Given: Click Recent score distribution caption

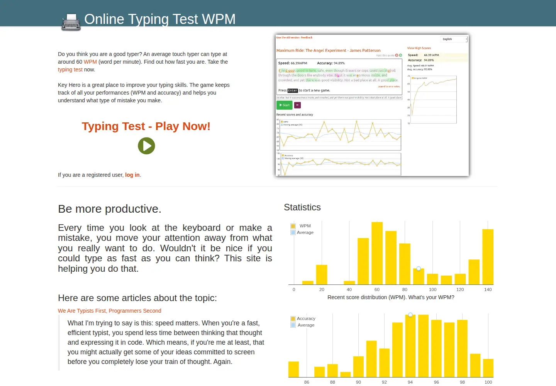Looking at the screenshot, I should [391, 297].
